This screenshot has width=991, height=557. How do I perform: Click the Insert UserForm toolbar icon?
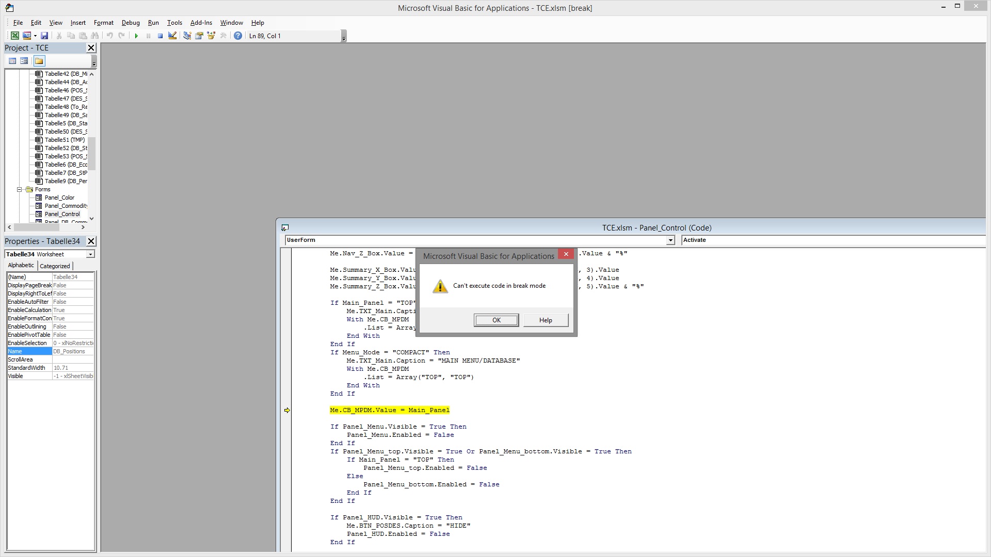(26, 36)
